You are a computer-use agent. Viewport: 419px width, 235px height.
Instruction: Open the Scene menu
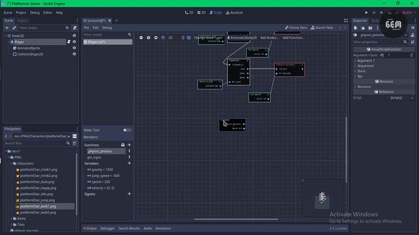click(x=8, y=12)
